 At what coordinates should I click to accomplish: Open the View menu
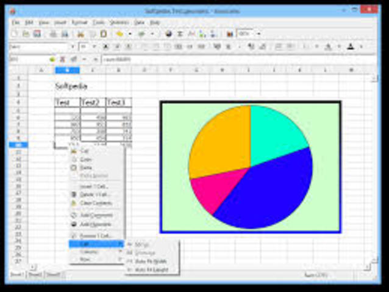tap(44, 23)
